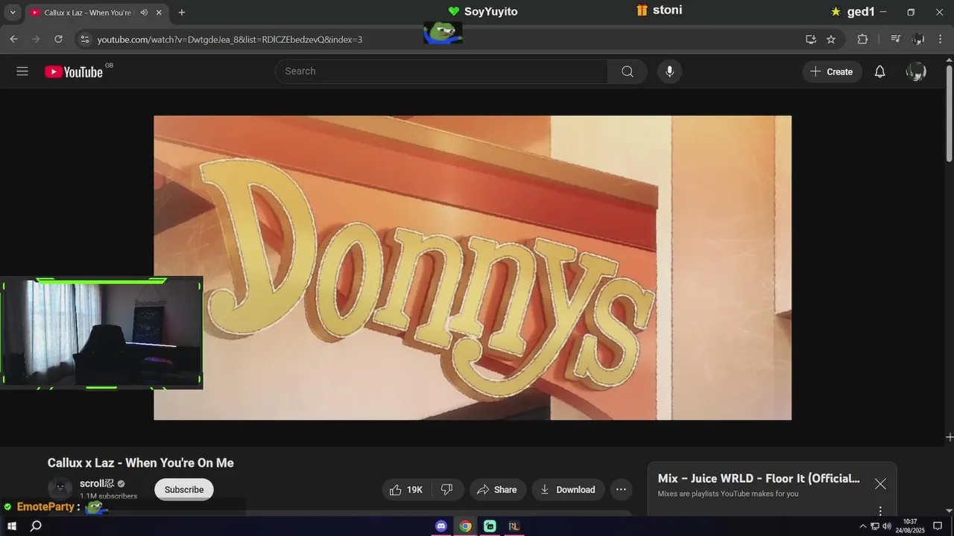
Task: Open scroll channel avatar
Action: coord(60,488)
